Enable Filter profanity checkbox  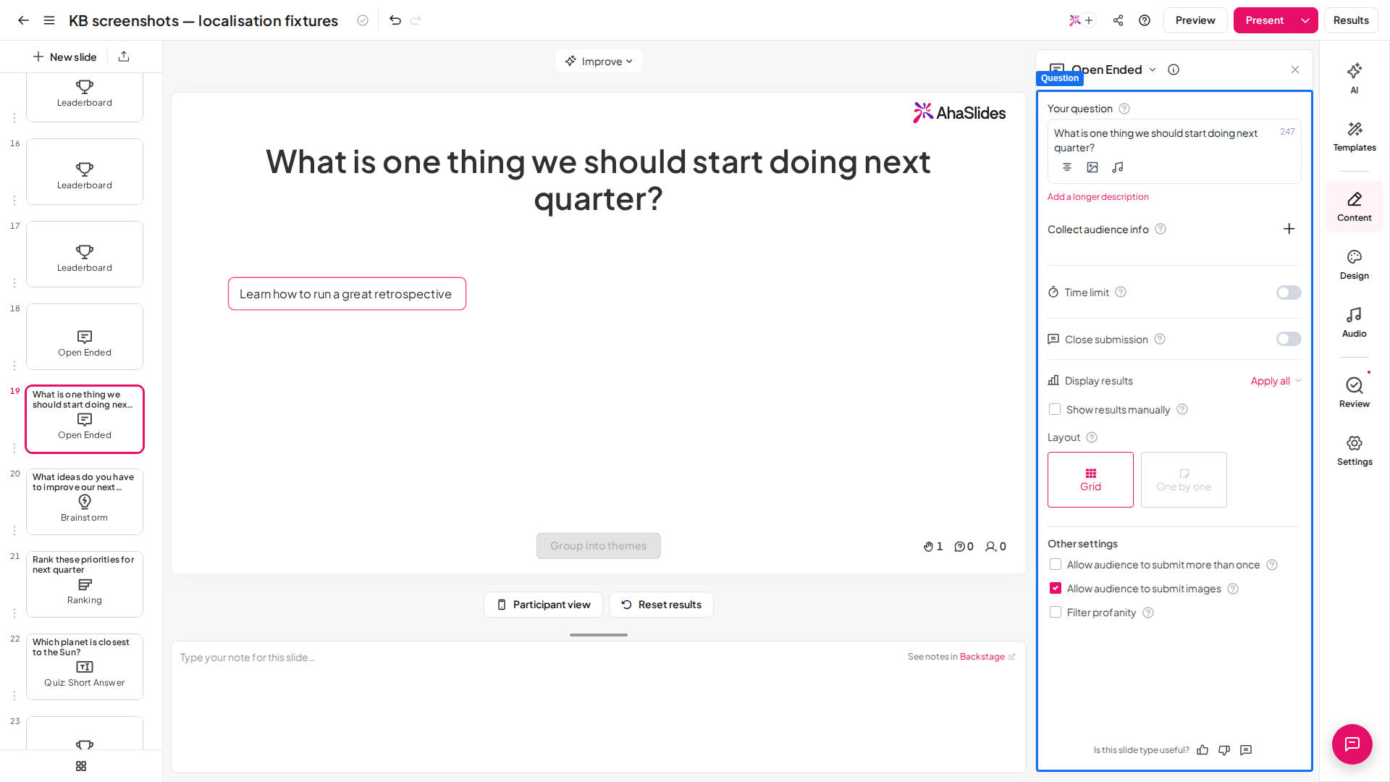[x=1056, y=613]
